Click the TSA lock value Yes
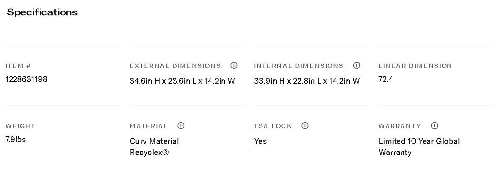503x176 pixels. click(x=260, y=141)
